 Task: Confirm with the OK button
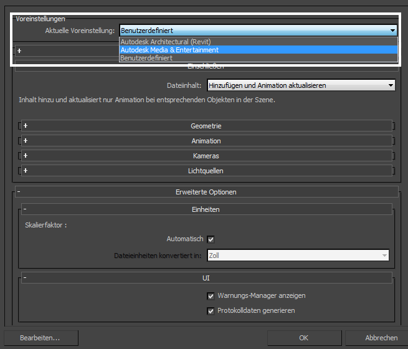pos(304,338)
